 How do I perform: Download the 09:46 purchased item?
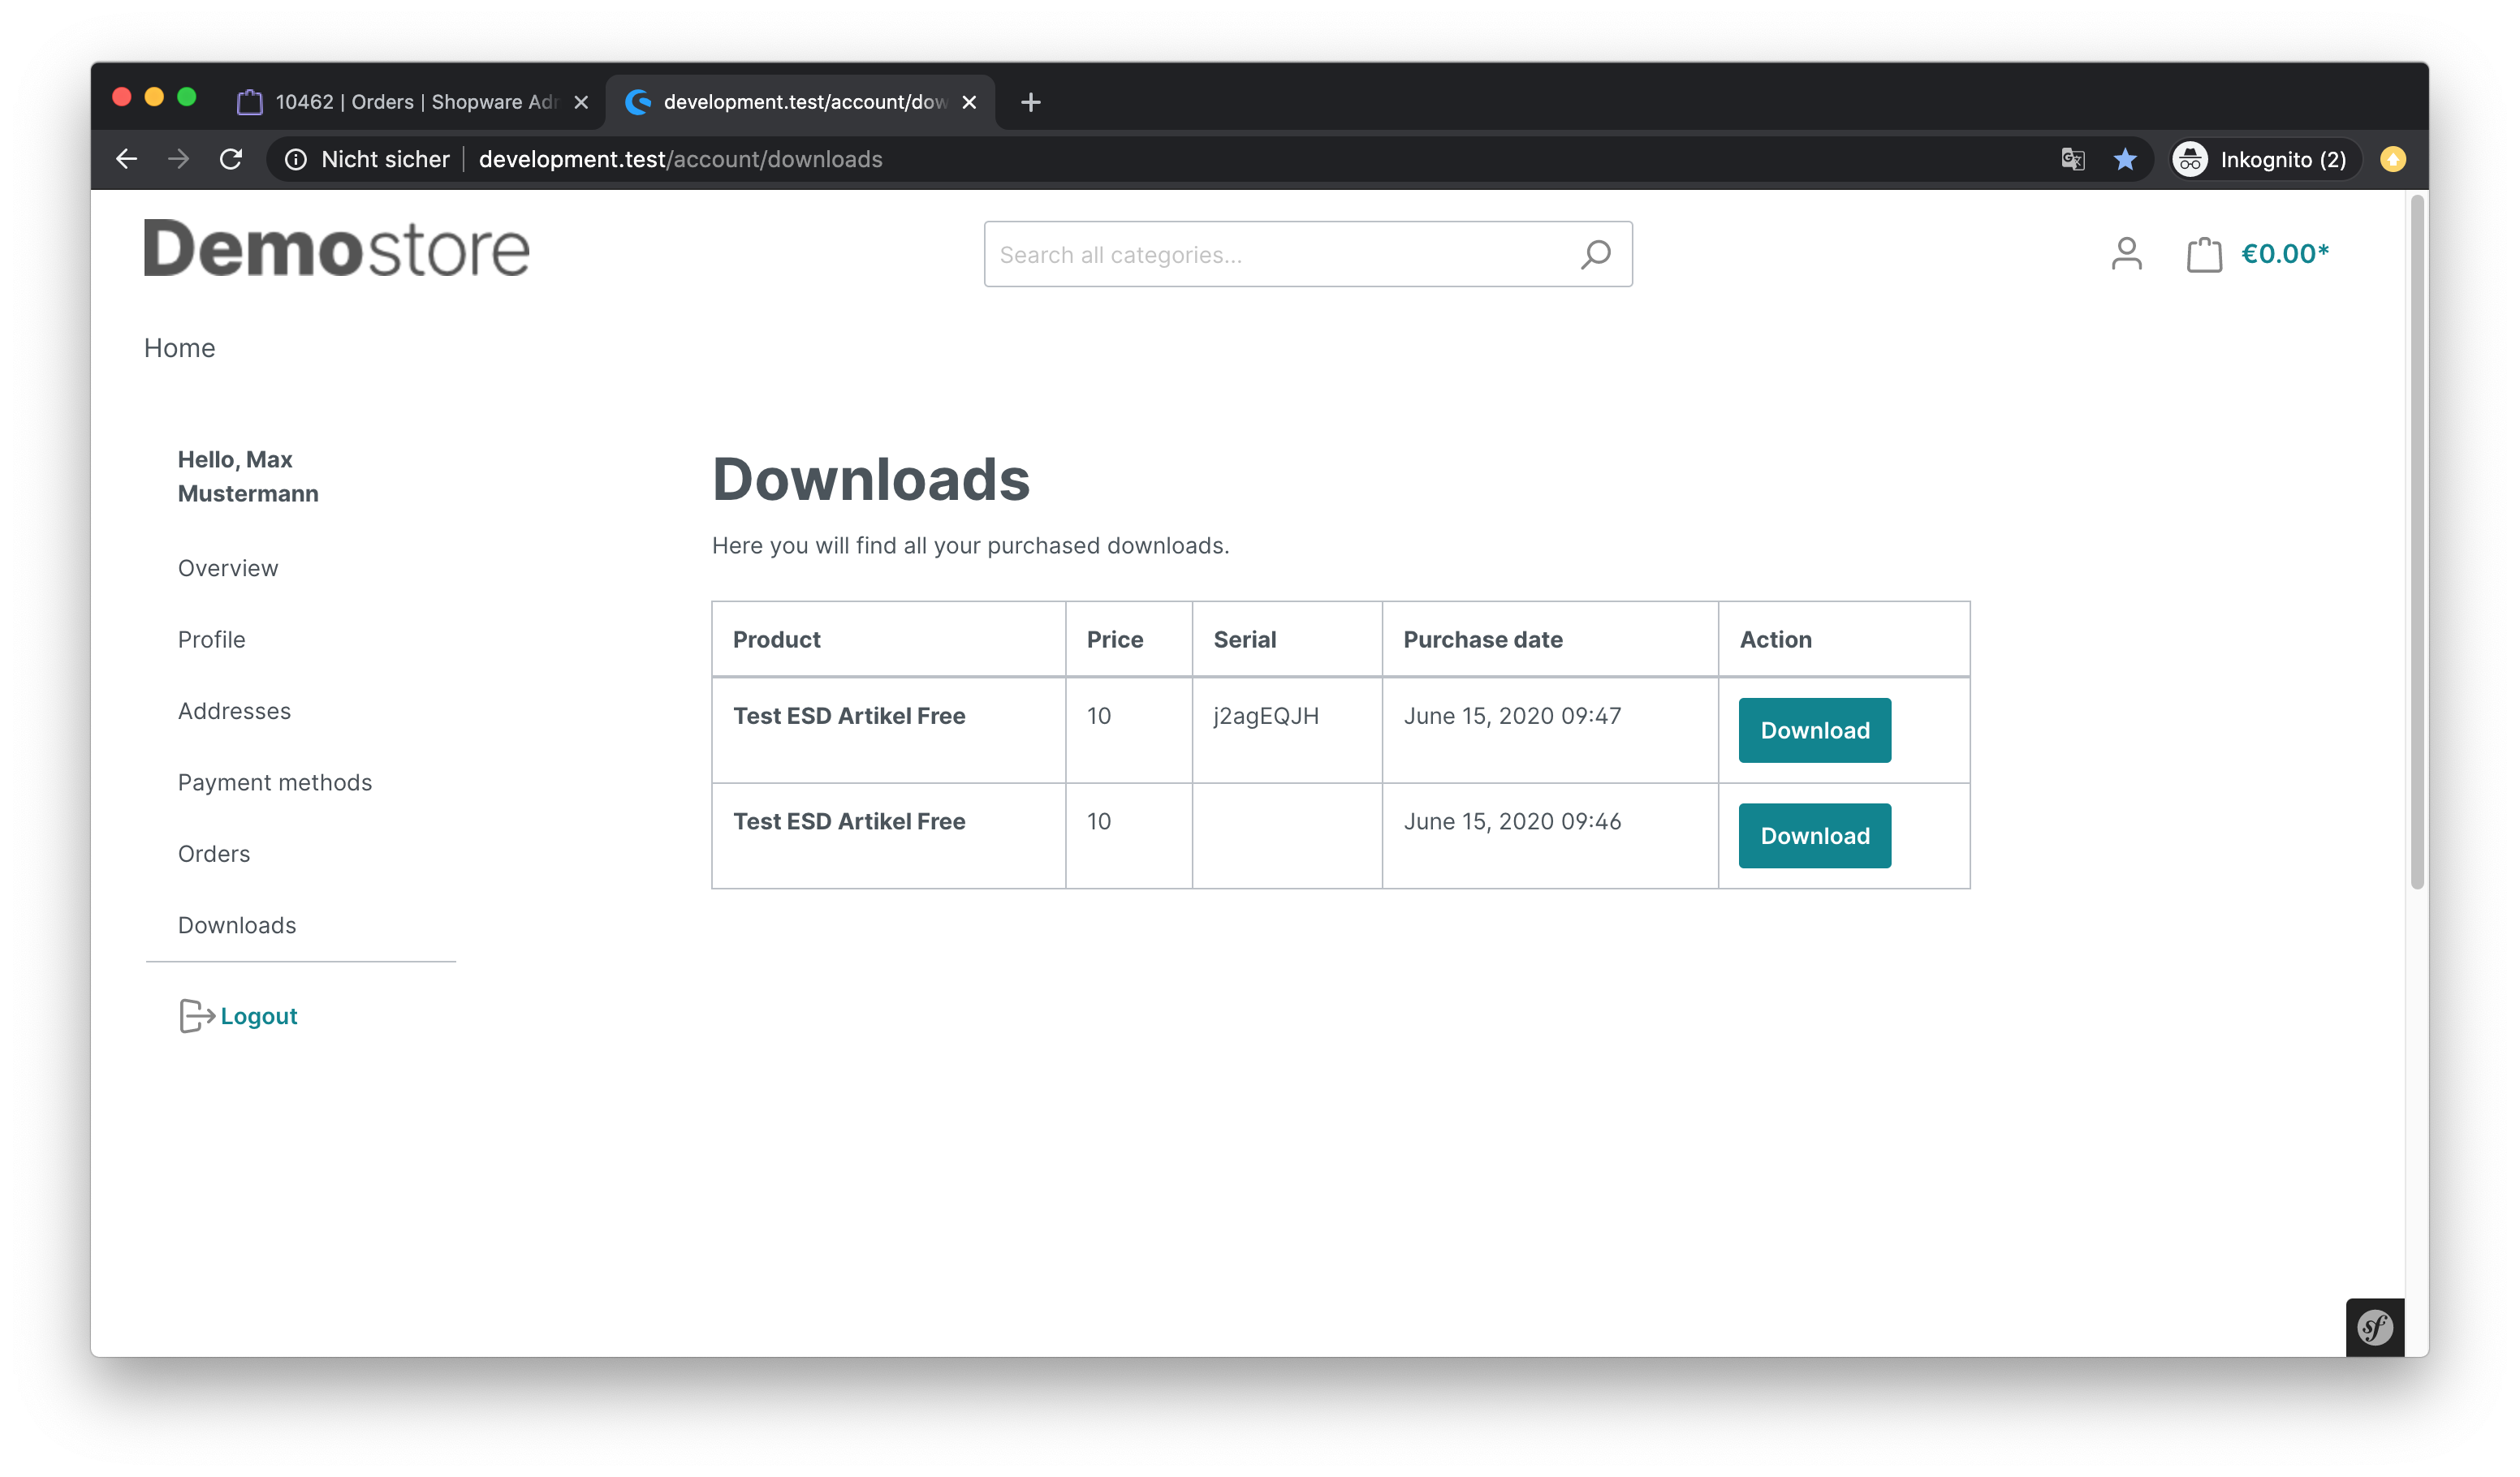pos(1814,835)
